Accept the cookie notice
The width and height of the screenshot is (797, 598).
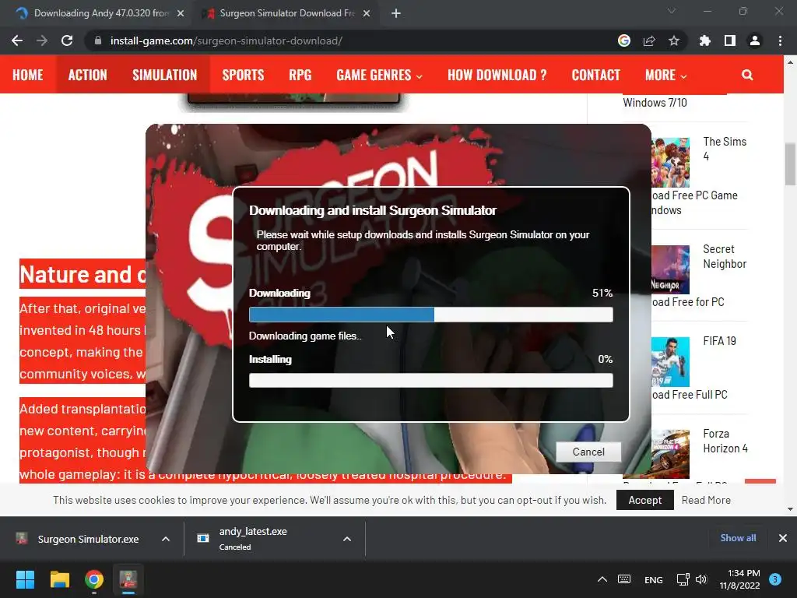pyautogui.click(x=645, y=500)
